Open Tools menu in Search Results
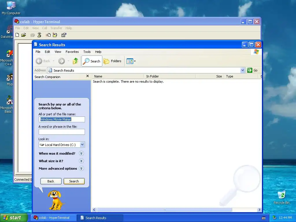The image size is (296, 222). point(87,52)
